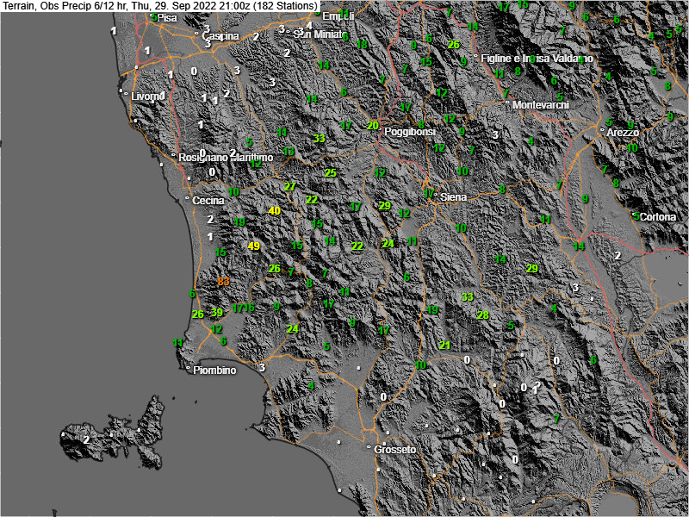Select the Piombino city label
Image resolution: width=689 pixels, height=517 pixels.
coord(214,371)
